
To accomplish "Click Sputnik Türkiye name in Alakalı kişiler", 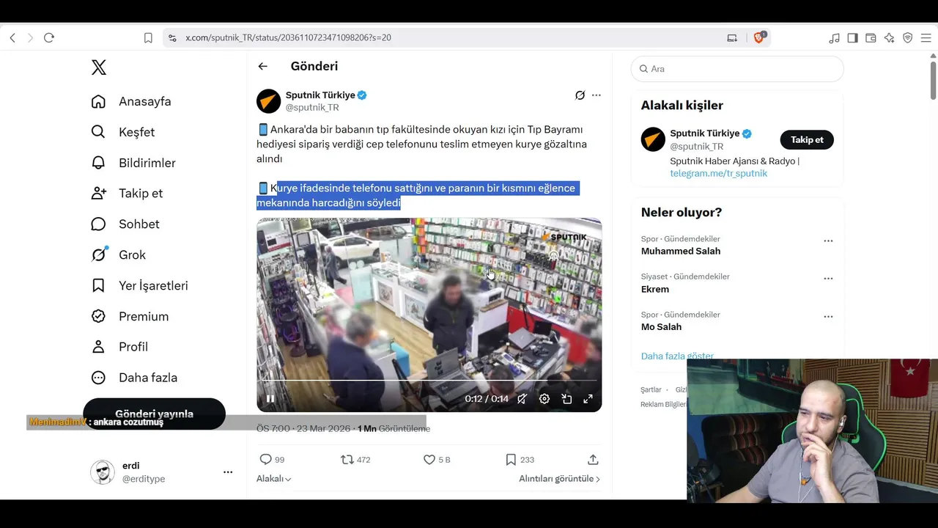I will pos(705,133).
